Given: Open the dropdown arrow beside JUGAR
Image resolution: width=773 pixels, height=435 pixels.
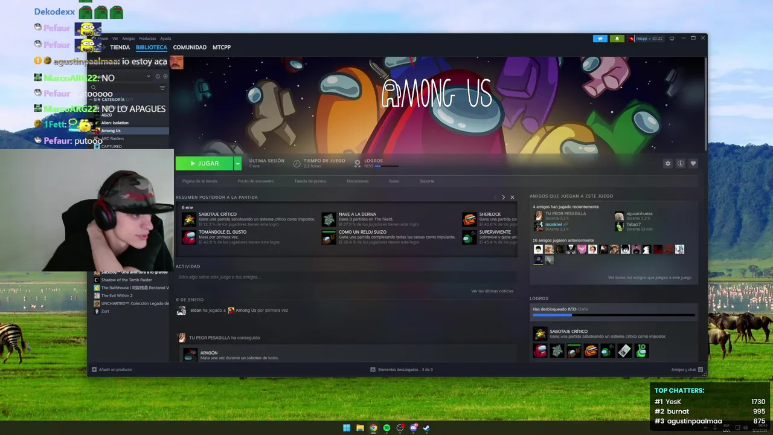Looking at the screenshot, I should (238, 163).
